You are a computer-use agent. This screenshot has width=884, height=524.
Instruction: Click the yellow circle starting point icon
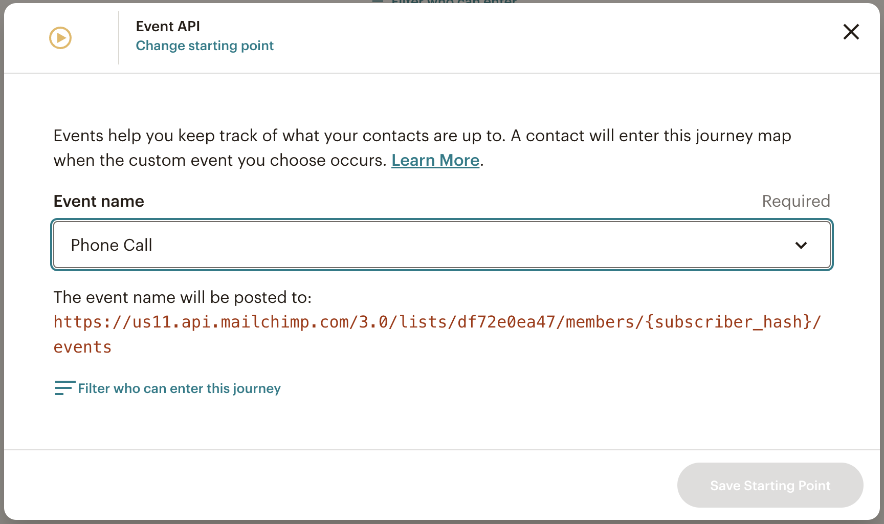(x=60, y=37)
